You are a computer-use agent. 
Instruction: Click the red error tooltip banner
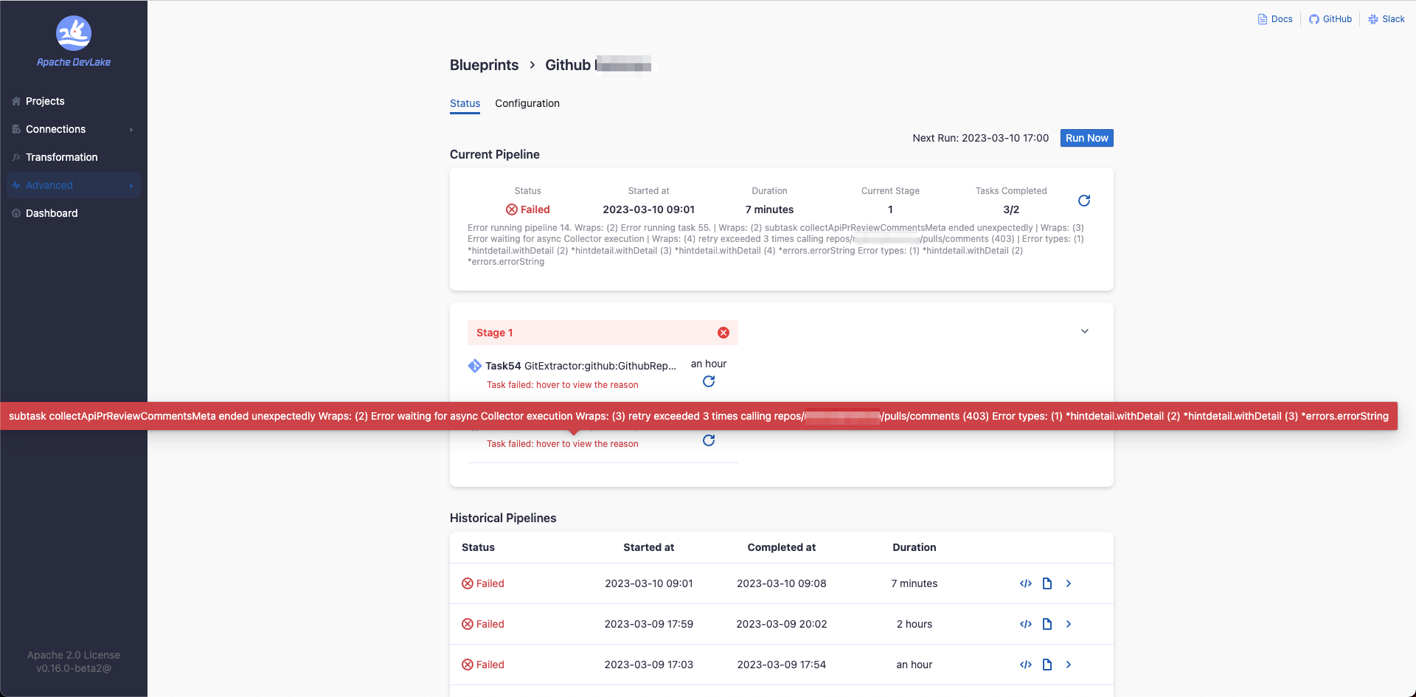[x=698, y=416]
